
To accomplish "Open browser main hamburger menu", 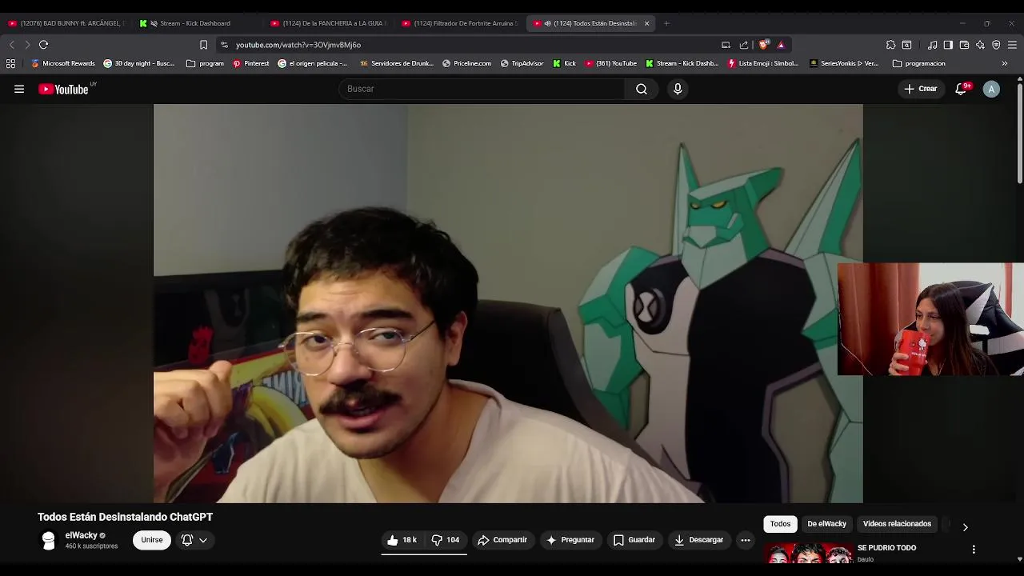I will (x=1012, y=45).
